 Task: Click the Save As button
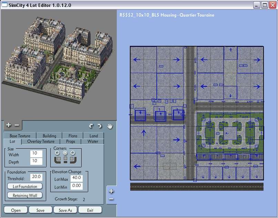[x=65, y=210]
